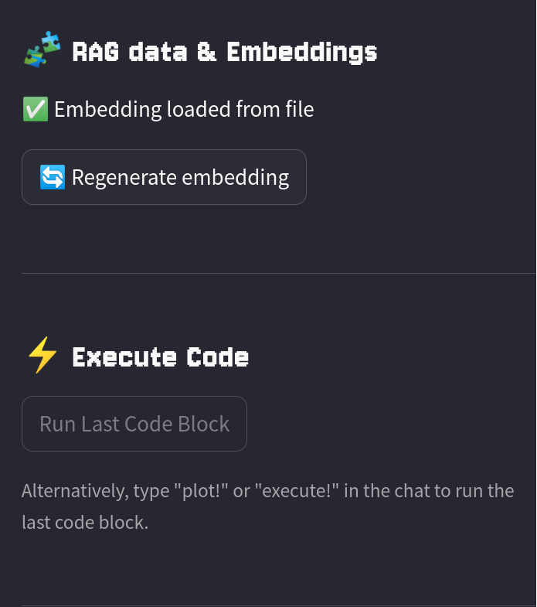Click the bottom divider under the hint text
This screenshot has width=537, height=607.
tap(278, 605)
